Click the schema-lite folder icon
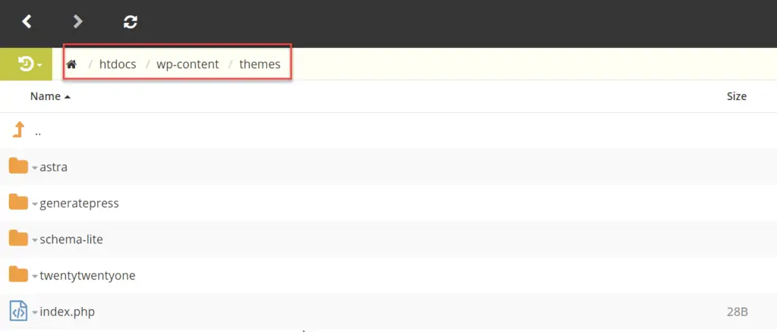This screenshot has width=777, height=332. pyautogui.click(x=19, y=239)
